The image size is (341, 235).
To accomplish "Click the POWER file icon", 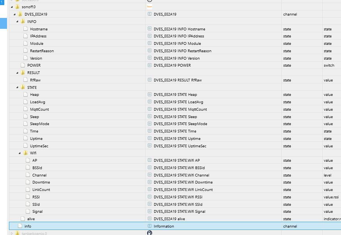I will 23,65.
